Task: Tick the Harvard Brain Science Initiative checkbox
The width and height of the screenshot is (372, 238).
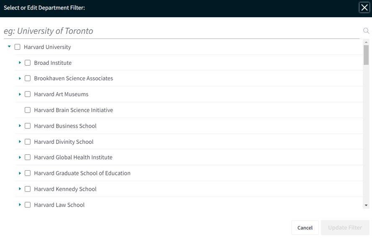Action: [x=28, y=110]
